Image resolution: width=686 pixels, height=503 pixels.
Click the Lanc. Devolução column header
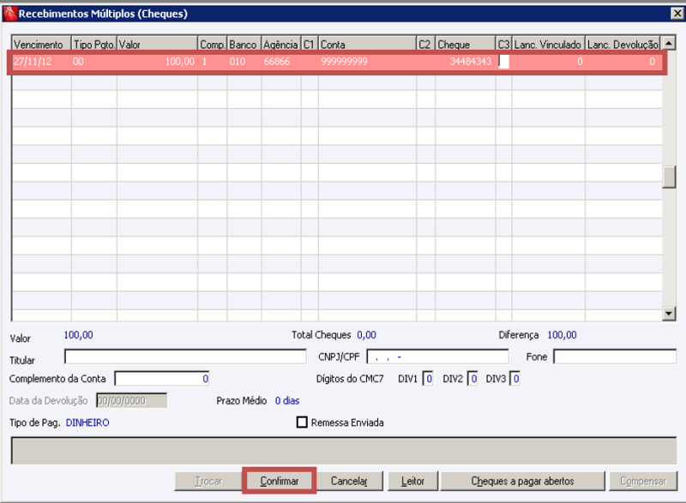(x=623, y=45)
